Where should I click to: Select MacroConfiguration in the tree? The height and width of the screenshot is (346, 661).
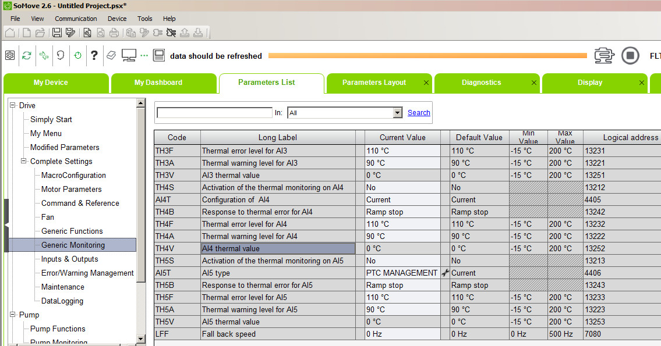pos(73,175)
